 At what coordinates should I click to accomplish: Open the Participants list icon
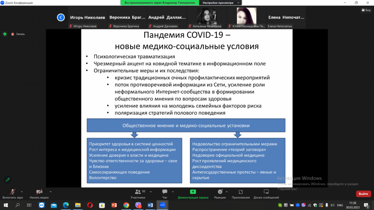click(138, 192)
